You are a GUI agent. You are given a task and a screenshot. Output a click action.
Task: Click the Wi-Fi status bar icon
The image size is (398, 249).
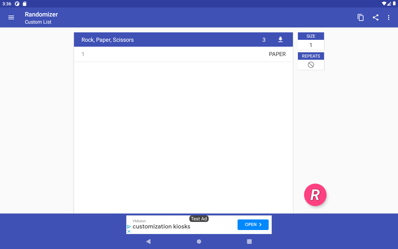(x=384, y=4)
